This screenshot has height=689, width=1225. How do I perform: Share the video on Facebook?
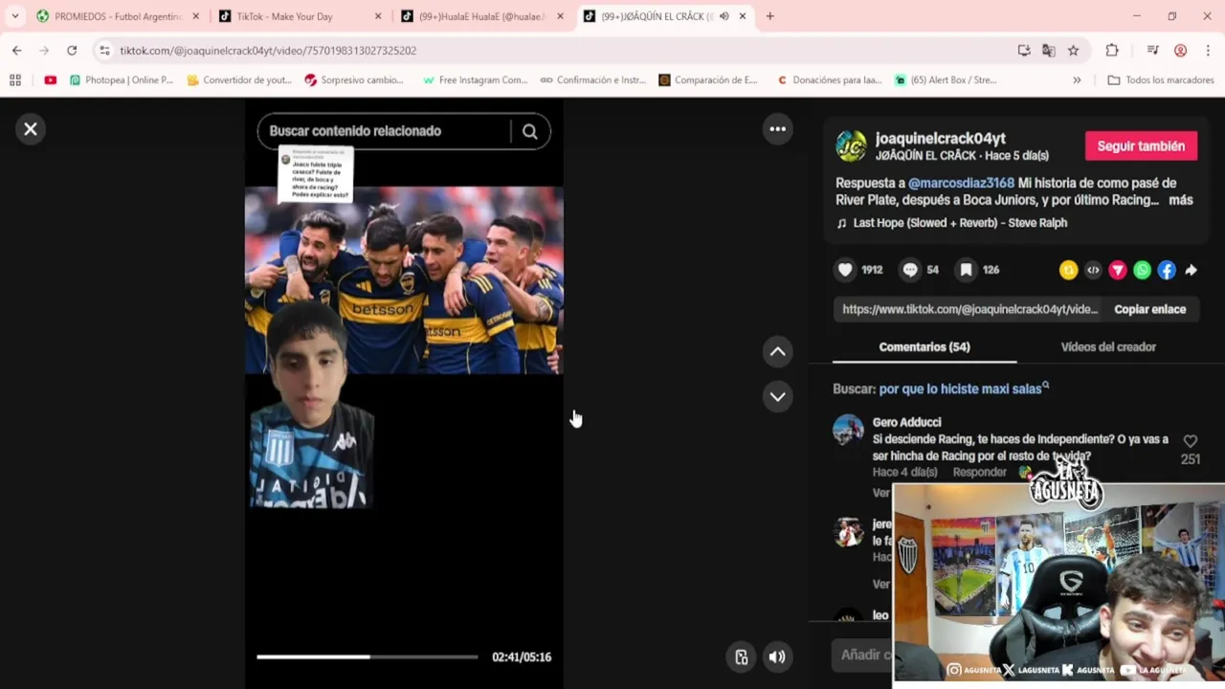pos(1167,271)
